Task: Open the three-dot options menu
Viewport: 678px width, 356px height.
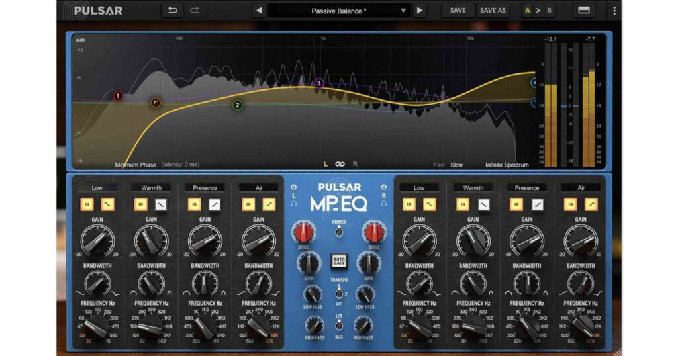Action: tap(614, 11)
